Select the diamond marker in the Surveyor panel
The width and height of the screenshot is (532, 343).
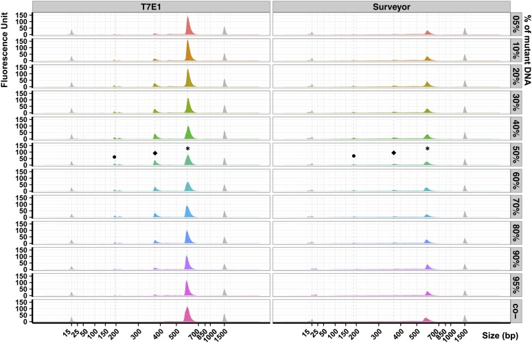pos(394,153)
